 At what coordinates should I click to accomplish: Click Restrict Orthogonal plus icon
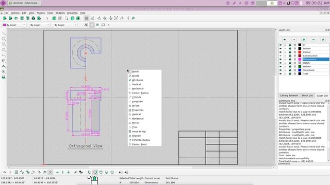(x=69, y=172)
